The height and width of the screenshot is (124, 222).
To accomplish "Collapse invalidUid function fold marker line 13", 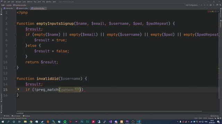I will click(x=15, y=79).
